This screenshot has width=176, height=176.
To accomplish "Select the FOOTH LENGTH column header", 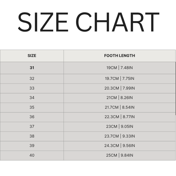I will [x=119, y=56].
